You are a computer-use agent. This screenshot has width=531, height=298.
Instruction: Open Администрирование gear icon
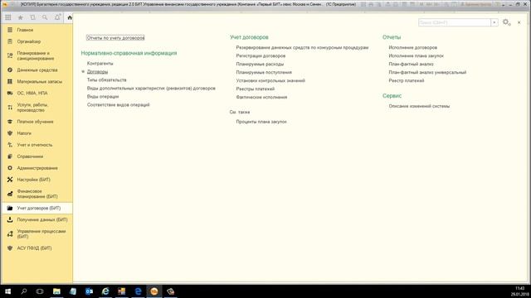[10, 168]
